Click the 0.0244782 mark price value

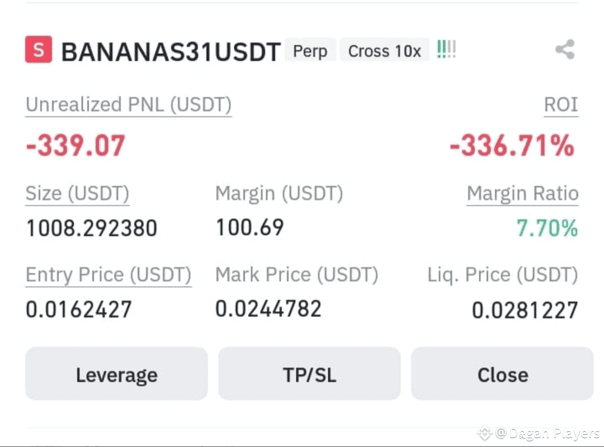pyautogui.click(x=268, y=309)
